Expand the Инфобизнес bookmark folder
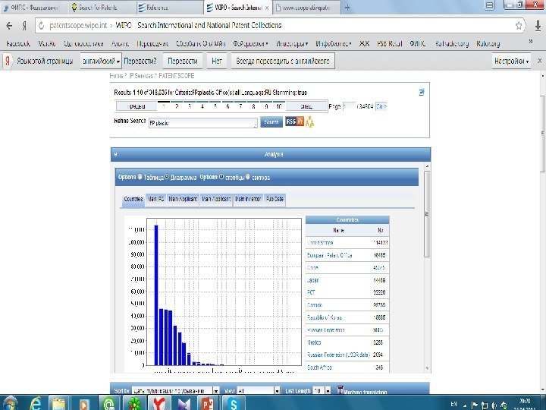This screenshot has height=410, width=546. [333, 43]
